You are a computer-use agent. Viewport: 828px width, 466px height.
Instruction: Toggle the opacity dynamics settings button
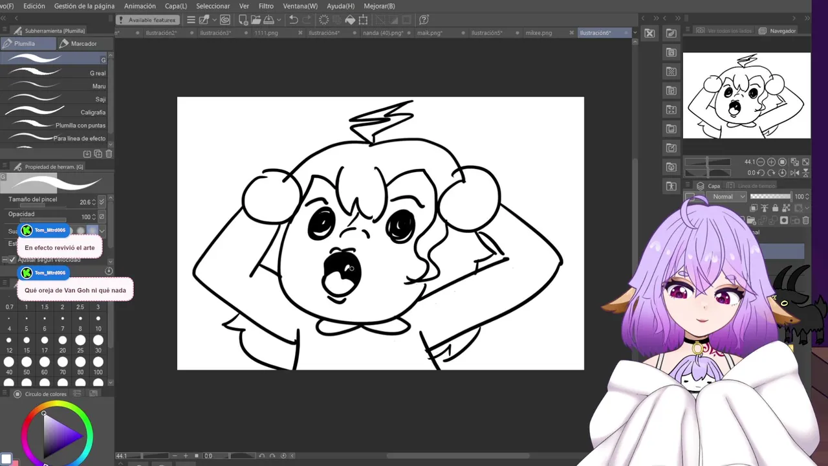coord(102,217)
